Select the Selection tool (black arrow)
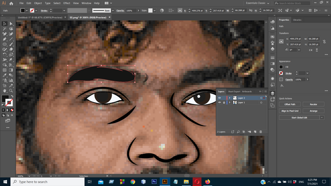The width and height of the screenshot is (331, 186). pyautogui.click(x=5, y=24)
